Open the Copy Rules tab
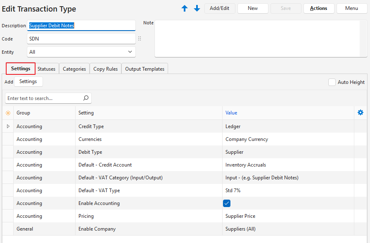Image resolution: width=370 pixels, height=243 pixels. [105, 69]
